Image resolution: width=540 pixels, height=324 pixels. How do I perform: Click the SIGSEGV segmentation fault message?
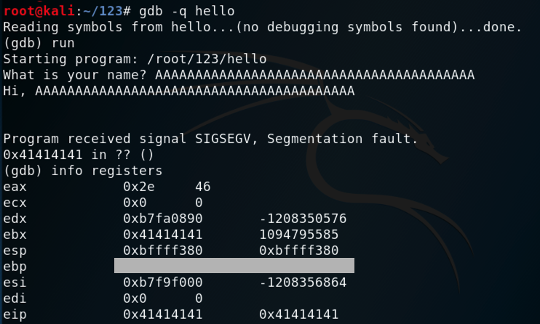(x=211, y=139)
